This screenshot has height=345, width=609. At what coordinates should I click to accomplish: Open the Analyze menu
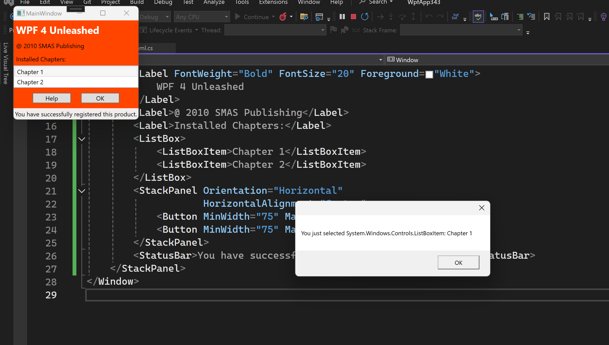pos(214,2)
